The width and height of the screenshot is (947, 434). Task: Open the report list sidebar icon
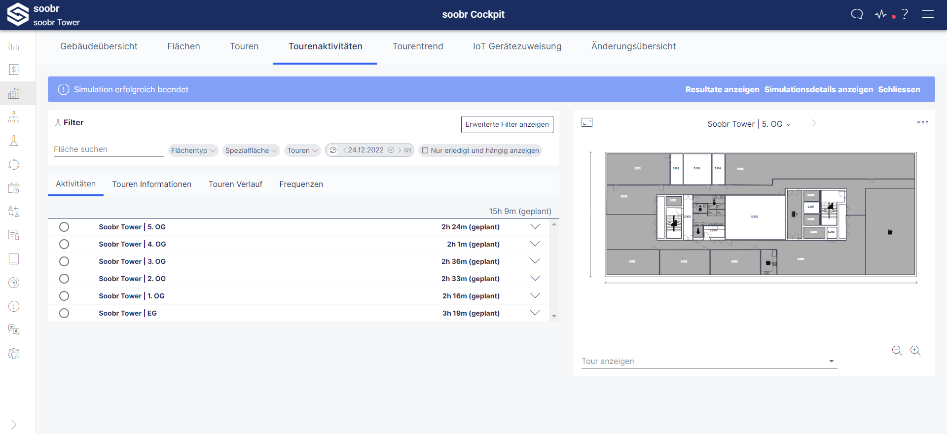point(14,235)
